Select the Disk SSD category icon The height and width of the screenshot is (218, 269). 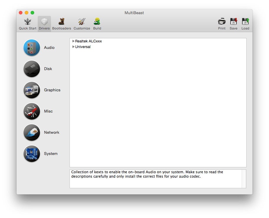(x=32, y=69)
